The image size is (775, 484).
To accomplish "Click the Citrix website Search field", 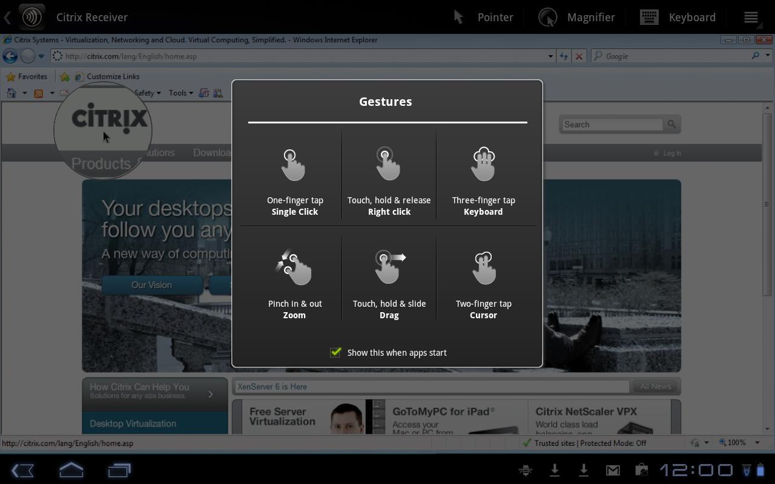I will (612, 125).
